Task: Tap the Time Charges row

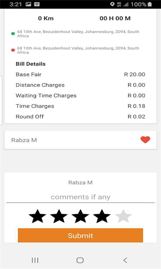Action: coord(80,106)
